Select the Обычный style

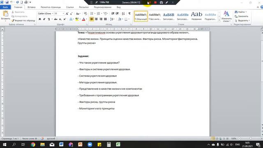pyautogui.click(x=141, y=16)
